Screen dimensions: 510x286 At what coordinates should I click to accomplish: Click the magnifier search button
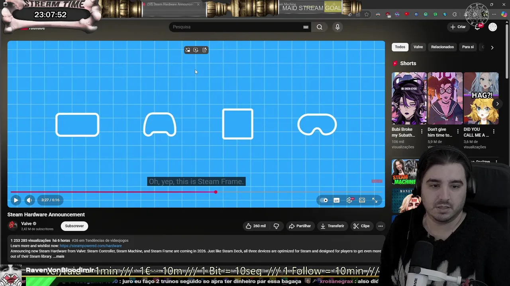[320, 27]
